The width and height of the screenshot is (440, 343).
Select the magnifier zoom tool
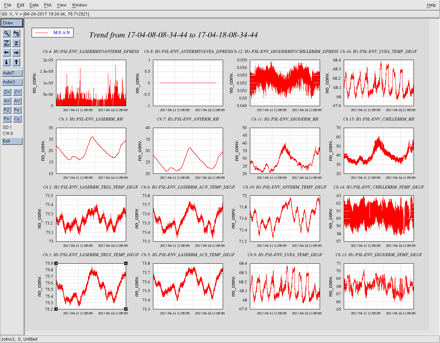tap(7, 33)
